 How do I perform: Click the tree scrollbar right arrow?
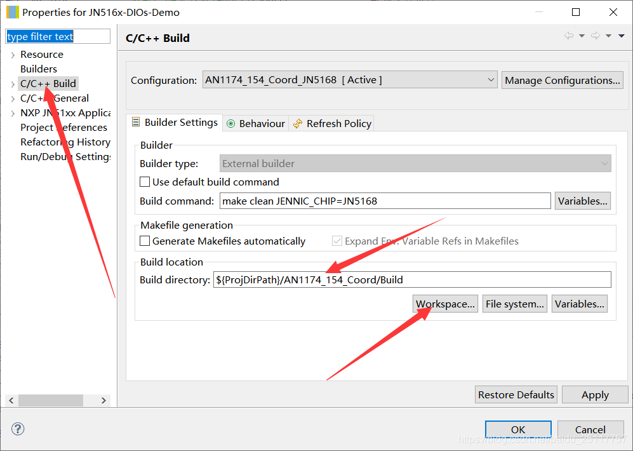[x=103, y=400]
